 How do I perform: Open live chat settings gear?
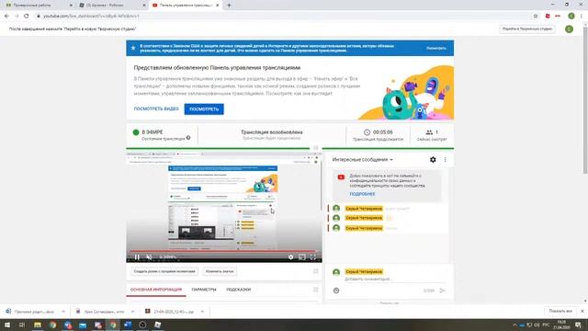(433, 159)
